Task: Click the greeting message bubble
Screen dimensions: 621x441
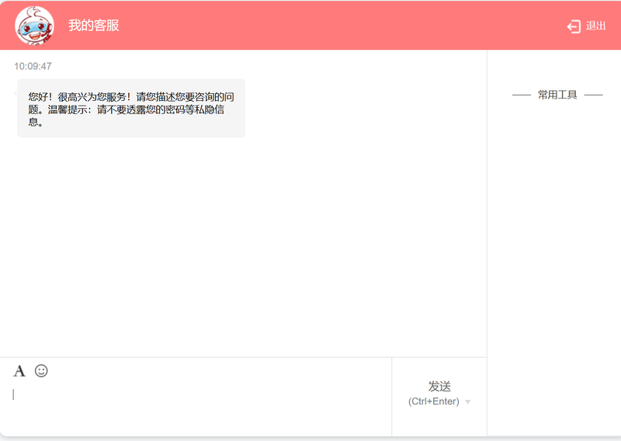Action: click(x=131, y=108)
